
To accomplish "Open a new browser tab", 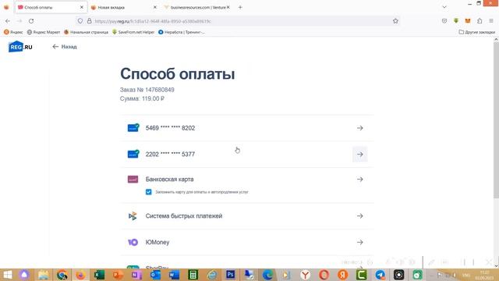I will pos(240,7).
